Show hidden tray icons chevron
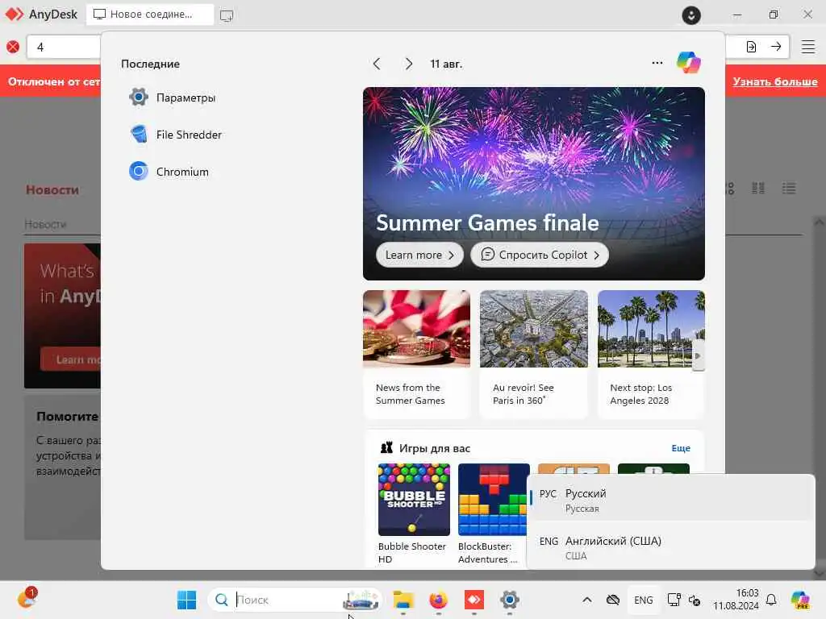The height and width of the screenshot is (619, 826). pyautogui.click(x=587, y=600)
